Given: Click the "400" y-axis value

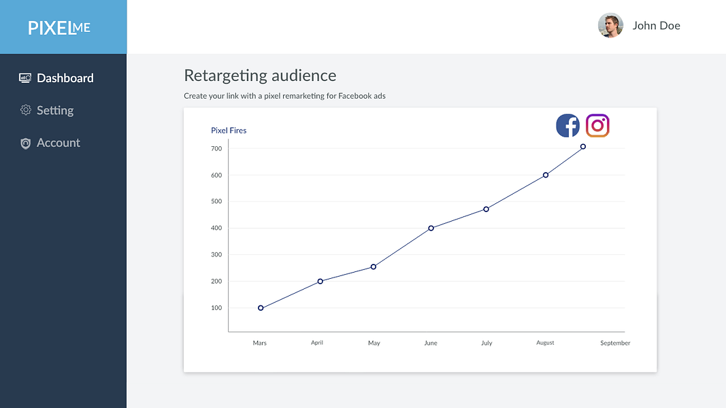Looking at the screenshot, I should pos(216,228).
